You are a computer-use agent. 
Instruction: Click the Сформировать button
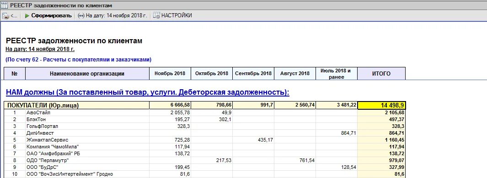point(48,15)
